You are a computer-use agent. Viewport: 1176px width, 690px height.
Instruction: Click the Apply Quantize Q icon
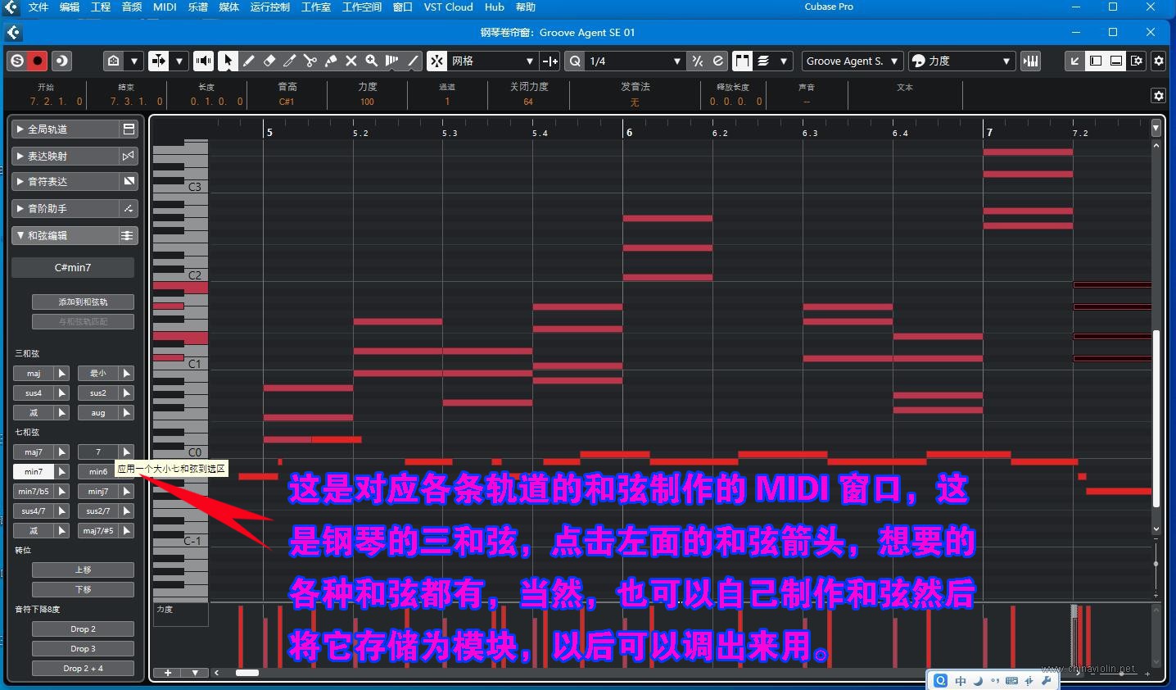(575, 61)
